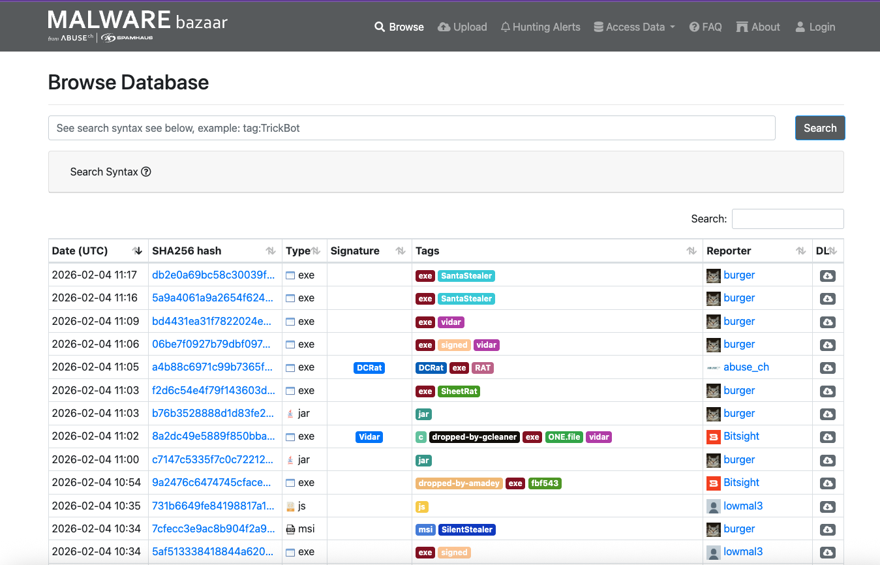Go to Hunting Alerts
Screen dimensions: 880x565
tap(540, 27)
